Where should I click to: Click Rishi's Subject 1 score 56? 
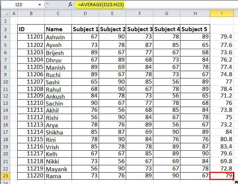85,118
